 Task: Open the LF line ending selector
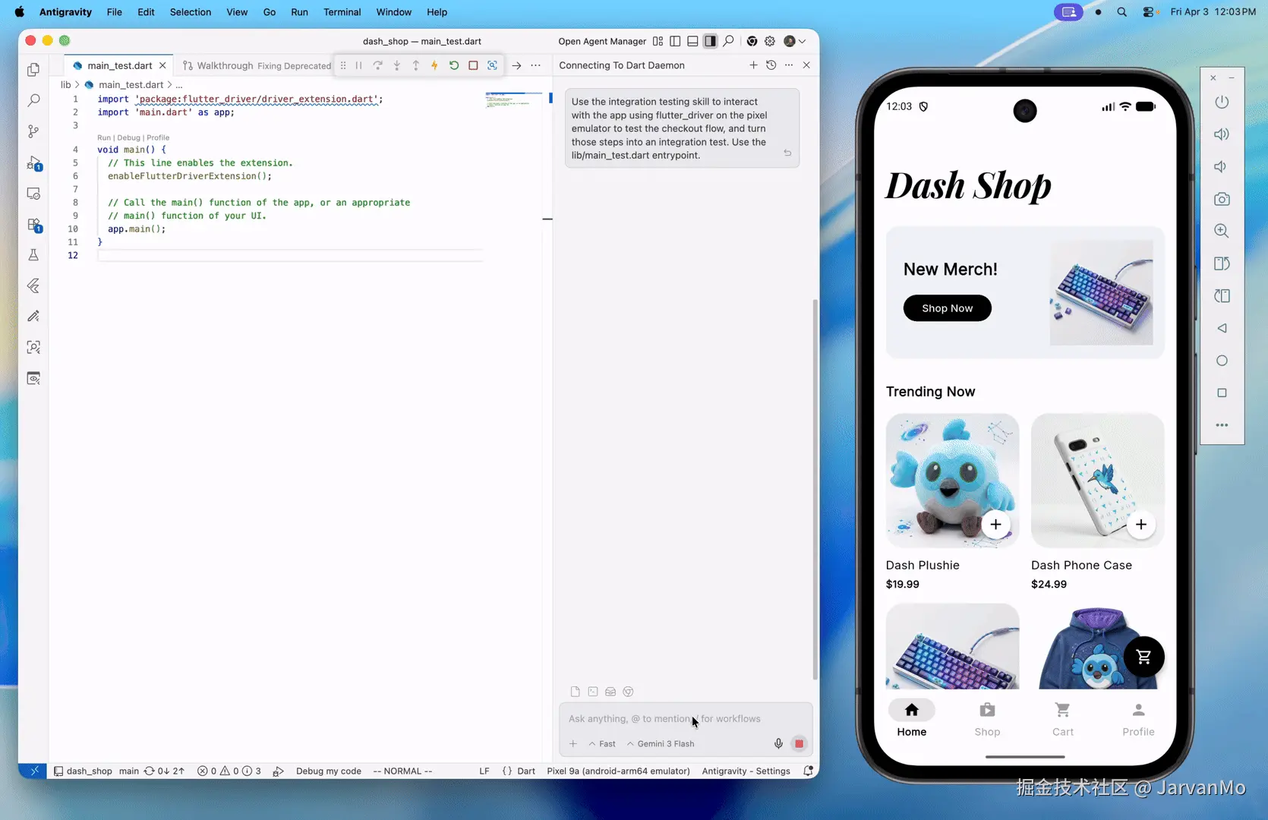click(484, 771)
